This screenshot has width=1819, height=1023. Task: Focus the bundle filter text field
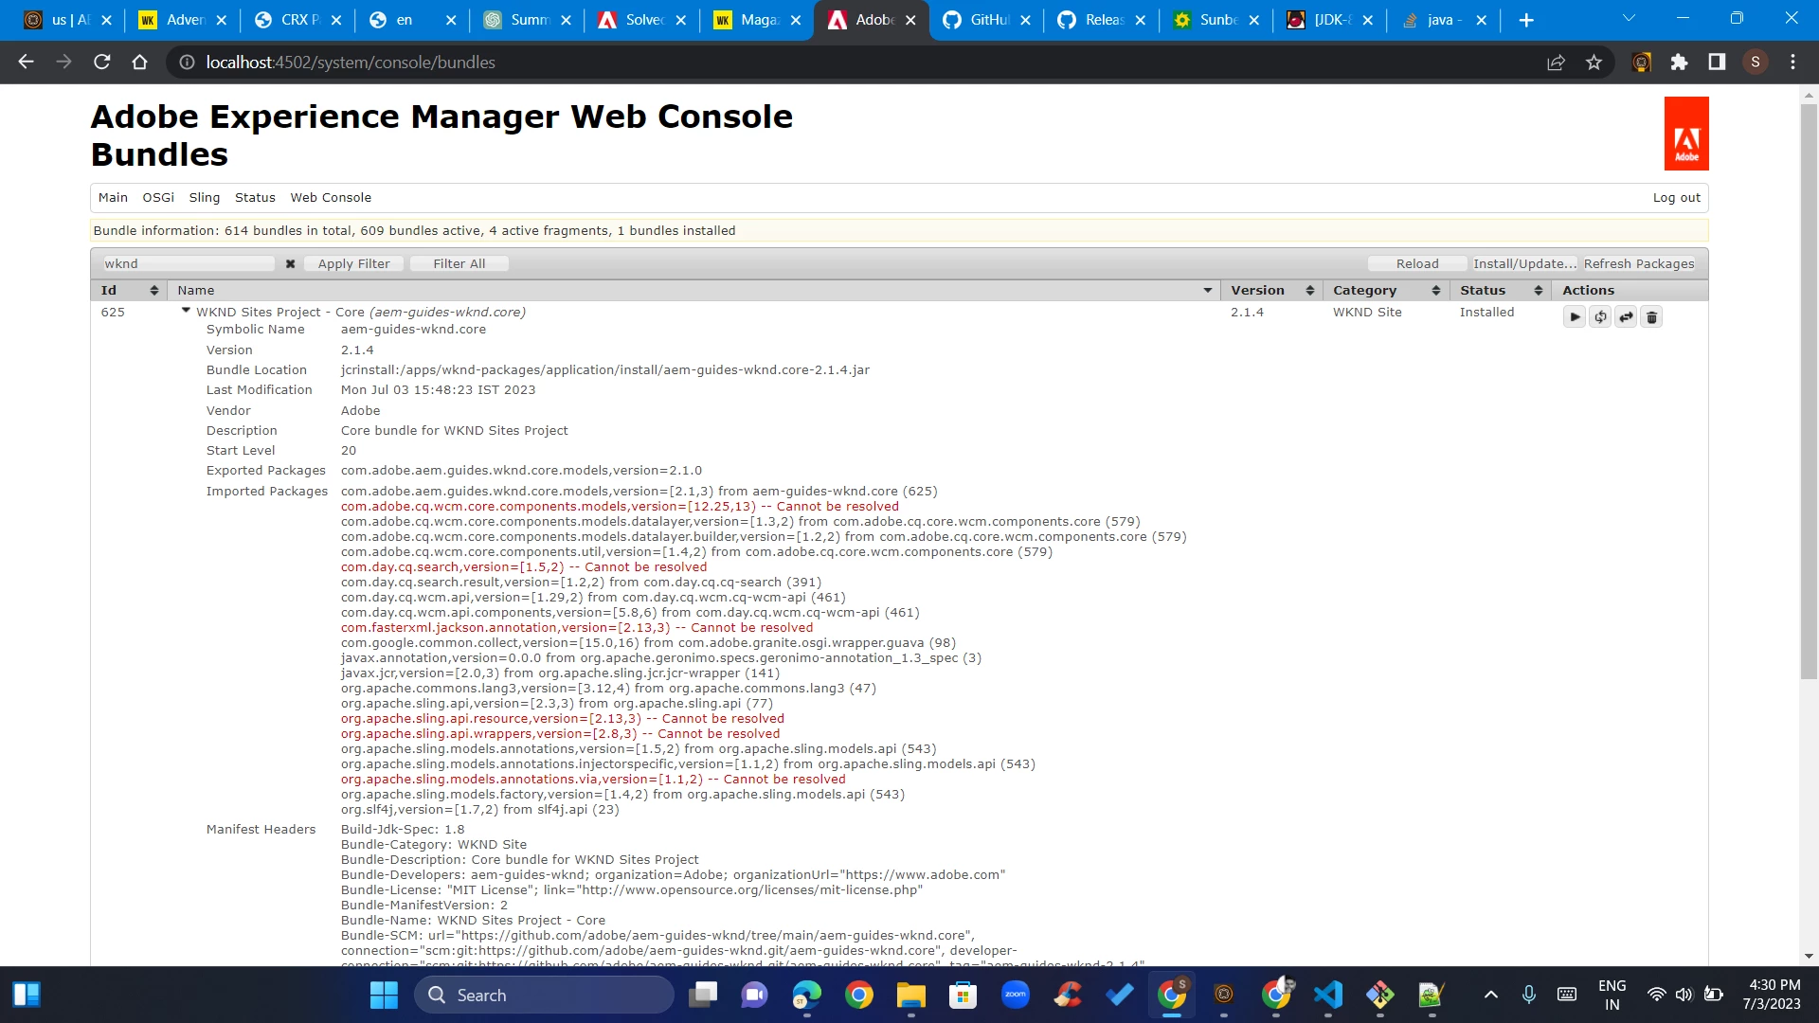click(188, 264)
